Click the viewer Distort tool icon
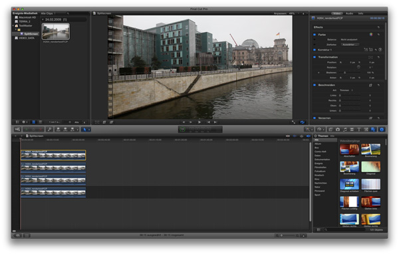The image size is (399, 254). click(x=112, y=122)
